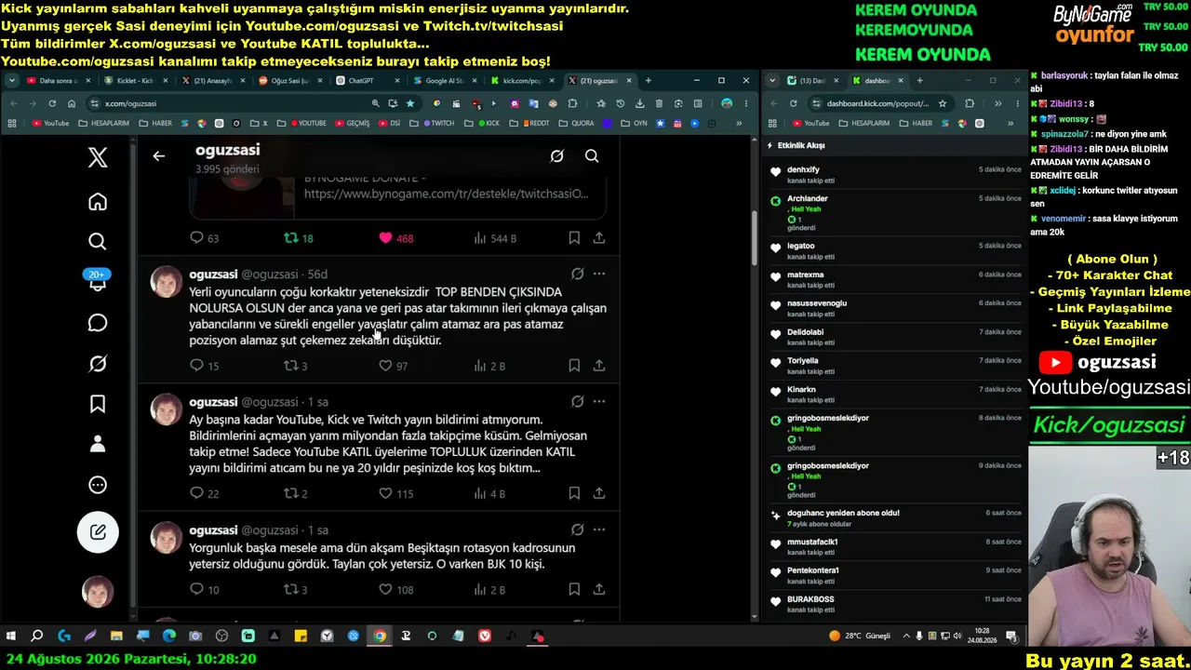Open X notifications bell with 20+ badge
This screenshot has height=670, width=1191.
(x=98, y=281)
